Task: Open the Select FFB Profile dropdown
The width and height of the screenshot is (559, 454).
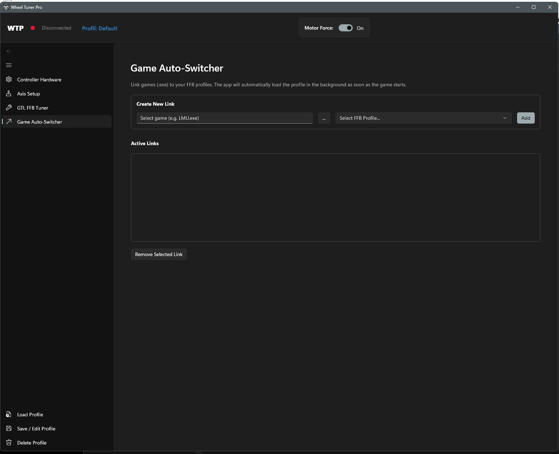Action: tap(423, 118)
